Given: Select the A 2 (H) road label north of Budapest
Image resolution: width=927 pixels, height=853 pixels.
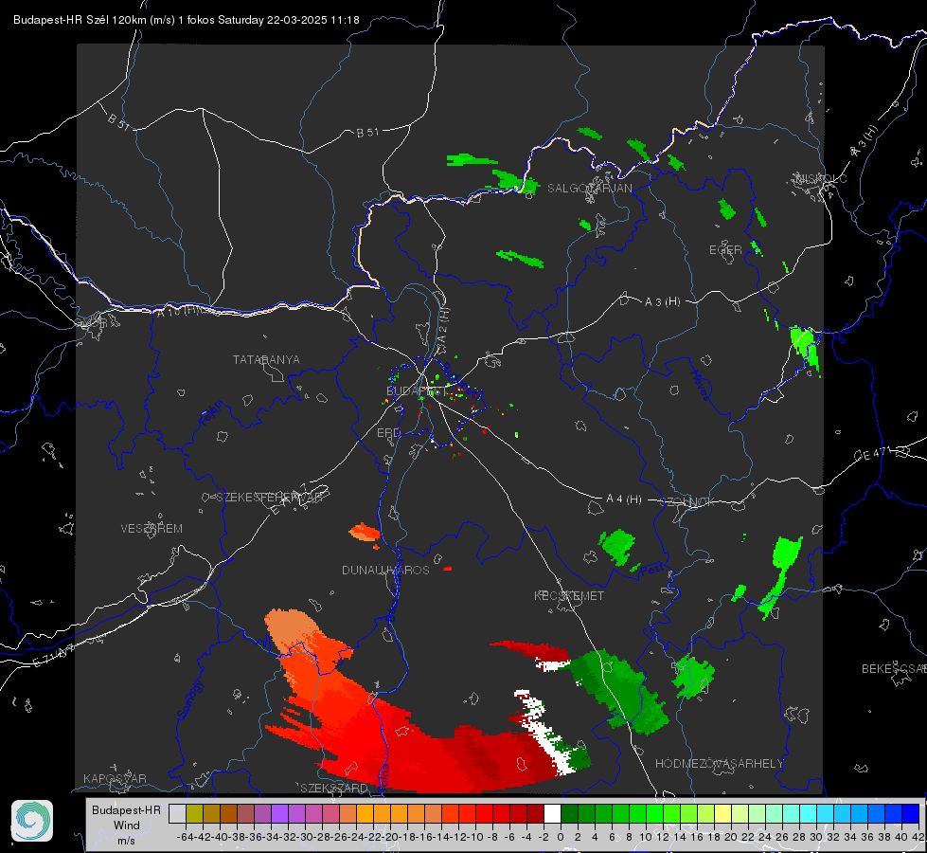Looking at the screenshot, I should click(x=443, y=326).
